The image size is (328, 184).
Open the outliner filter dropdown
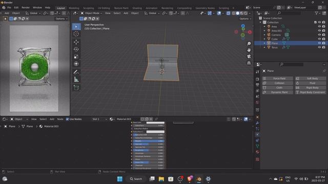click(x=317, y=13)
